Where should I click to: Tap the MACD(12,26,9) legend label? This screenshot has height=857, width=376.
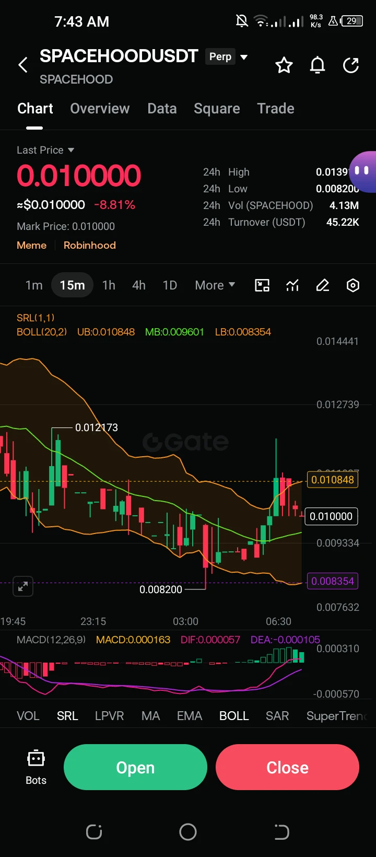coord(51,640)
